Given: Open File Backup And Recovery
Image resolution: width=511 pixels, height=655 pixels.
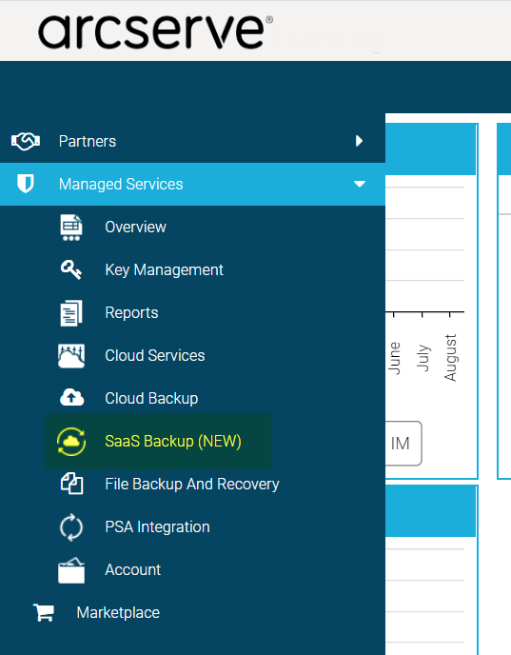Looking at the screenshot, I should click(192, 485).
